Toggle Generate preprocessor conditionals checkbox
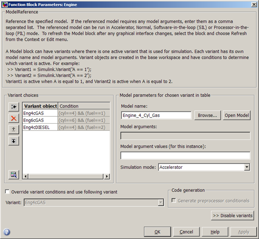 coord(174,201)
